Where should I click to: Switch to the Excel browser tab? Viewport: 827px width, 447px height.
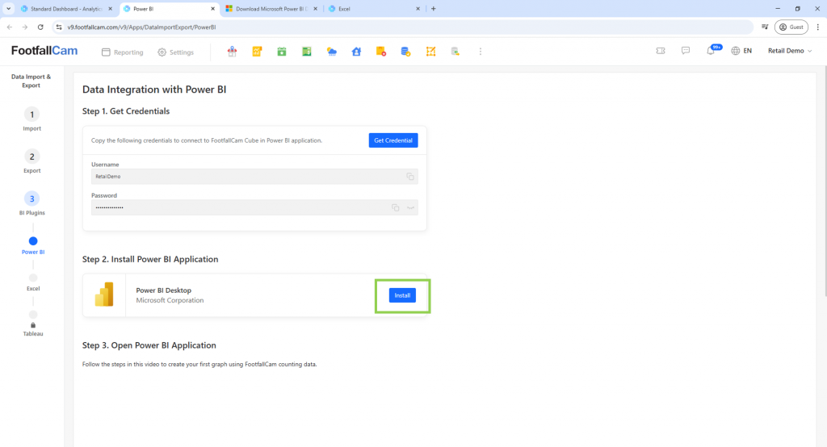pyautogui.click(x=373, y=9)
